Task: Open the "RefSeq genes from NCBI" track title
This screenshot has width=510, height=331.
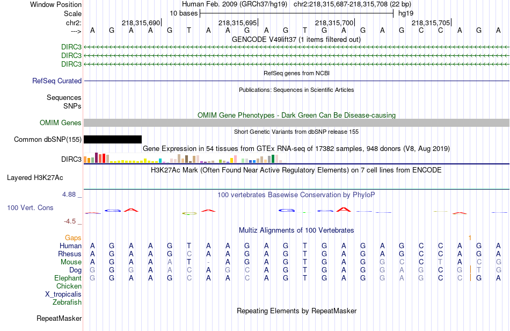Action: click(x=296, y=73)
